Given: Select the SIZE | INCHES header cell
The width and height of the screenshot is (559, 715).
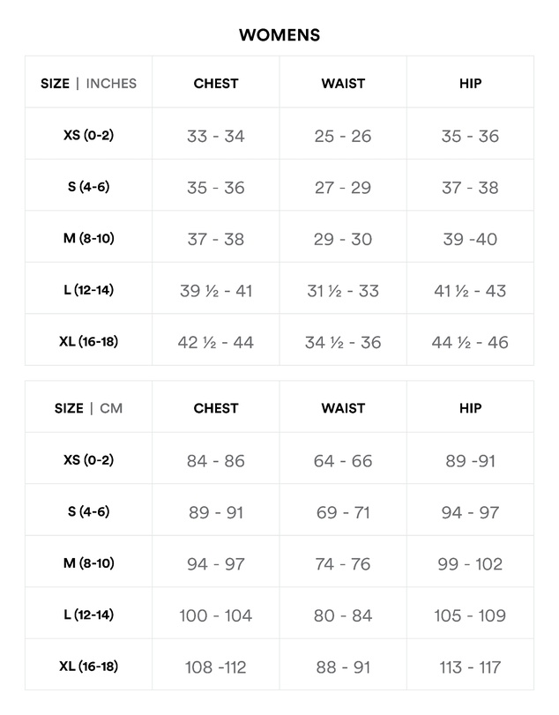Looking at the screenshot, I should pyautogui.click(x=88, y=84).
